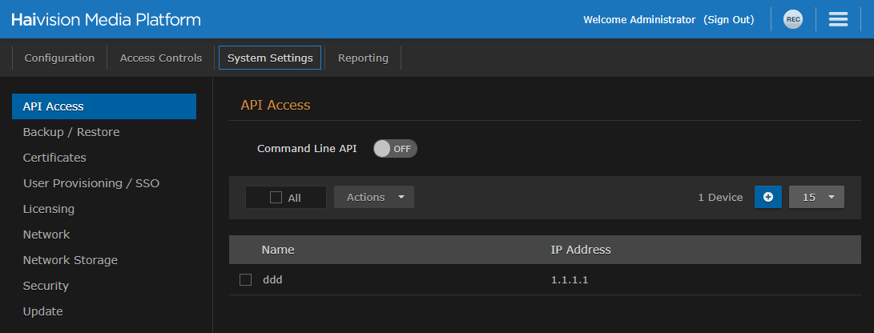The width and height of the screenshot is (874, 333).
Task: Click the ddd device row name
Action: tap(272, 280)
